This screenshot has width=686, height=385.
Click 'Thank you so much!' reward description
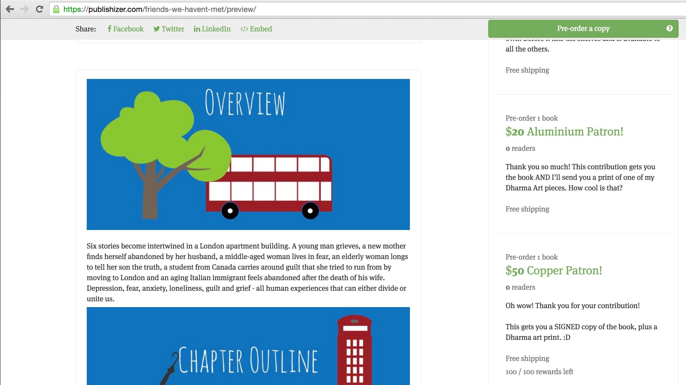pos(580,177)
